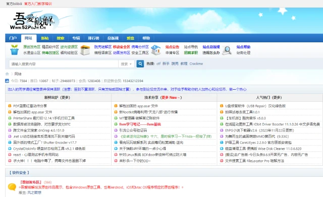Open moderator 风之暇想 profile link
The width and height of the screenshot is (323, 197).
34,192
